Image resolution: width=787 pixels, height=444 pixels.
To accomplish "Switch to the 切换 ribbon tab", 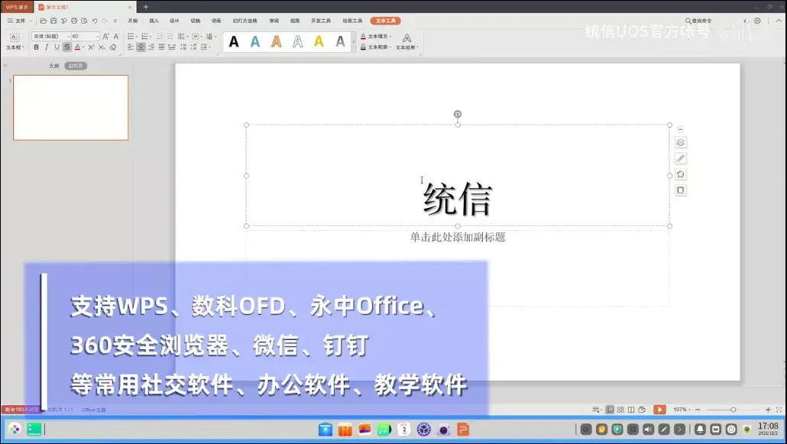I will [196, 21].
